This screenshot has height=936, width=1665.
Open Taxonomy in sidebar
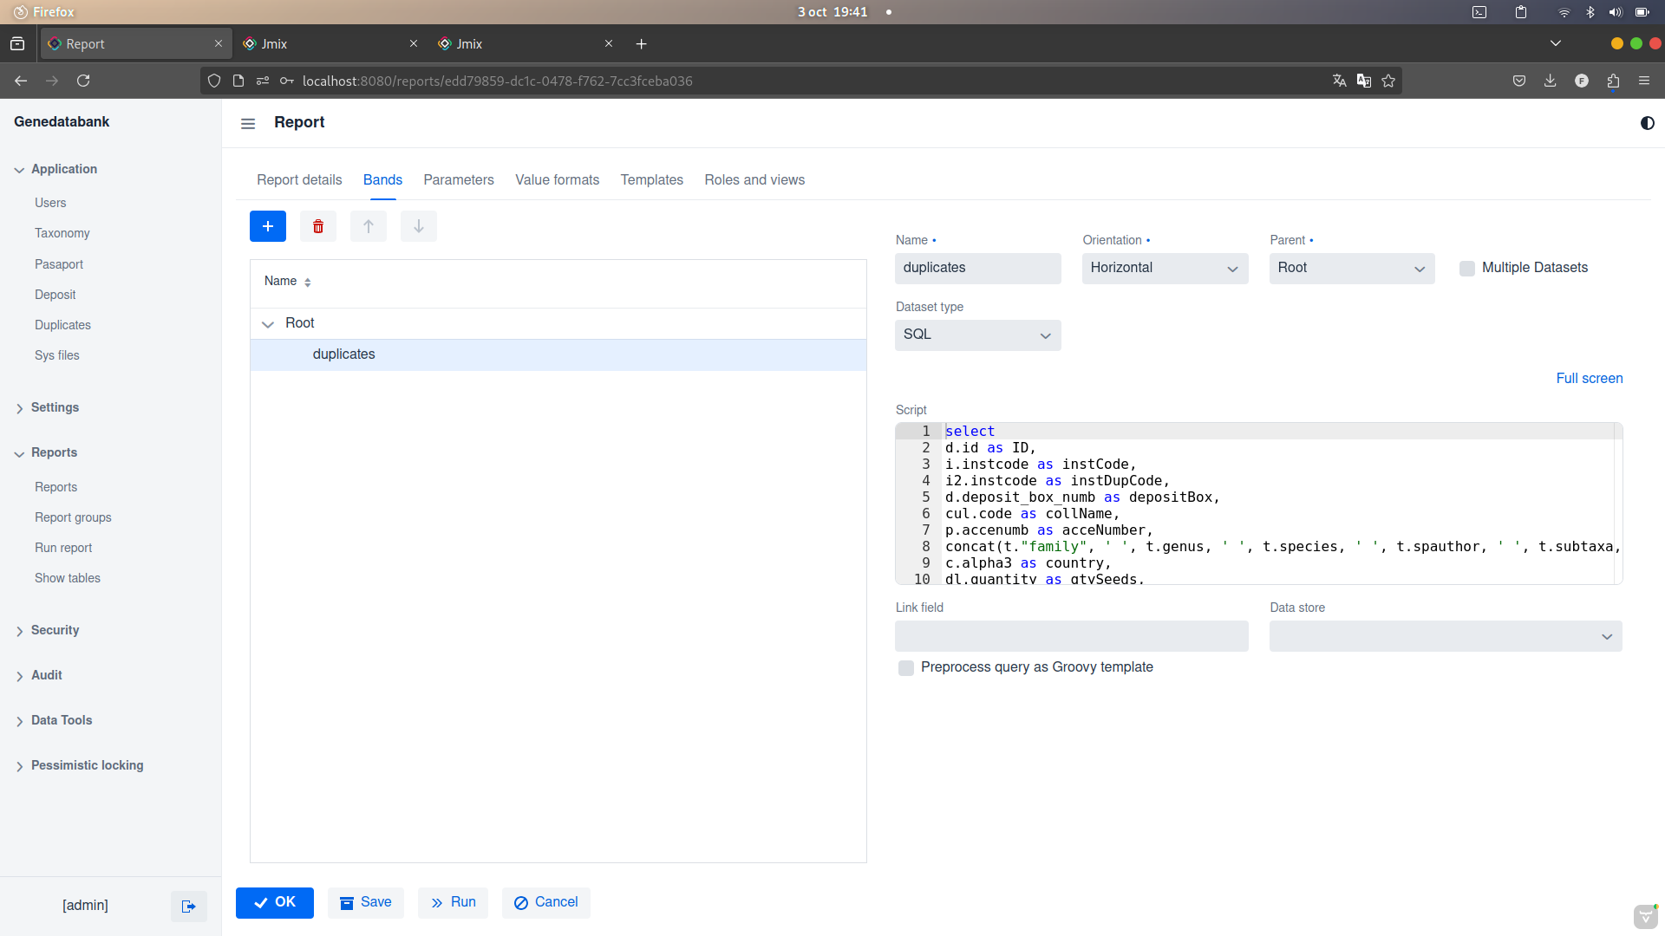coord(62,233)
